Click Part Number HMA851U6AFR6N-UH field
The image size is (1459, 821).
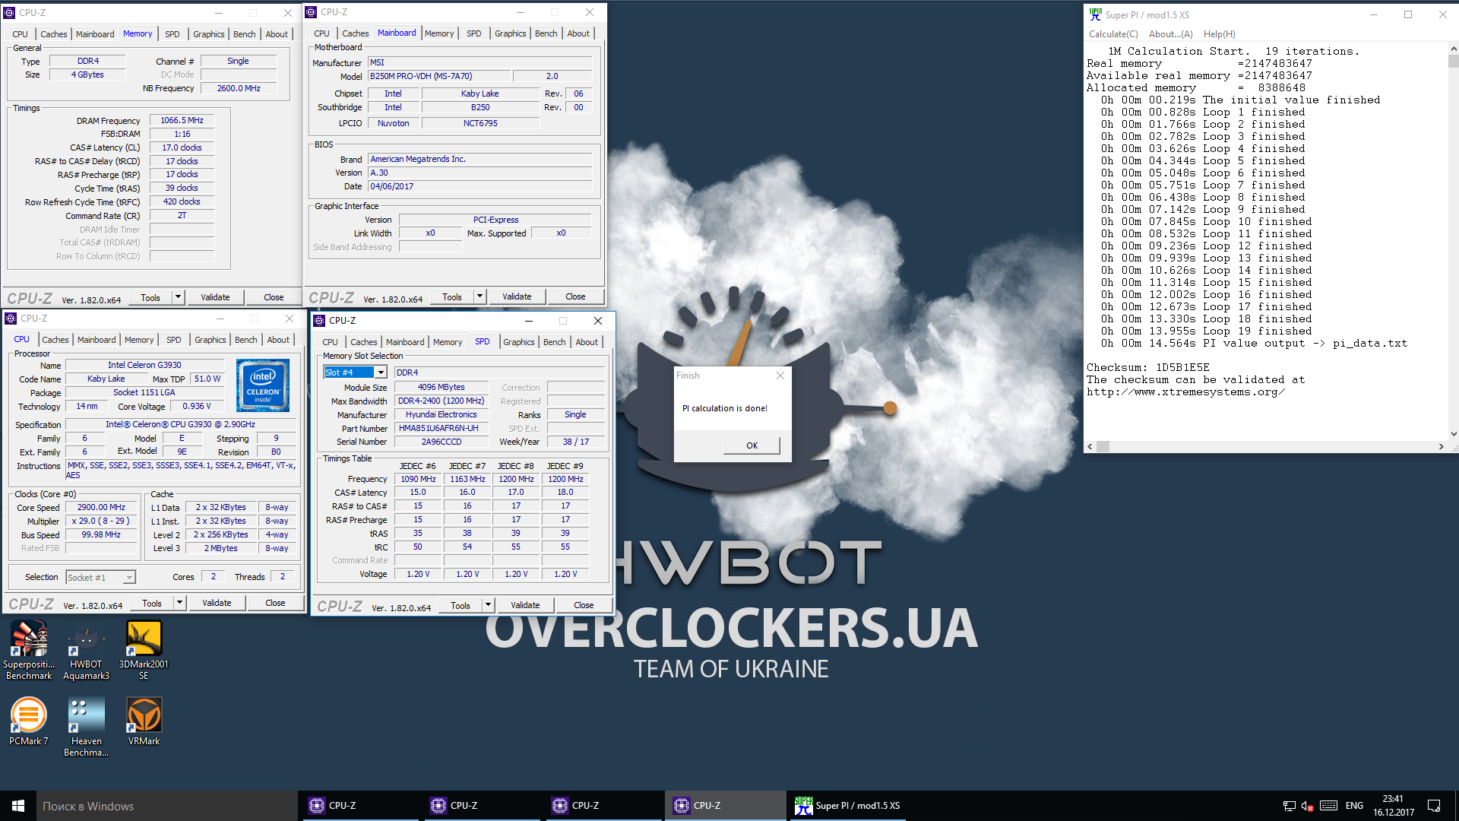(440, 428)
